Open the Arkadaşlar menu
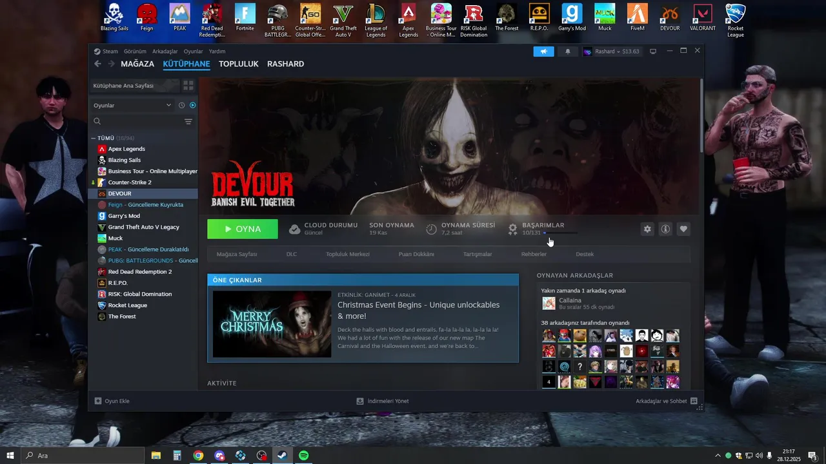 click(x=165, y=52)
